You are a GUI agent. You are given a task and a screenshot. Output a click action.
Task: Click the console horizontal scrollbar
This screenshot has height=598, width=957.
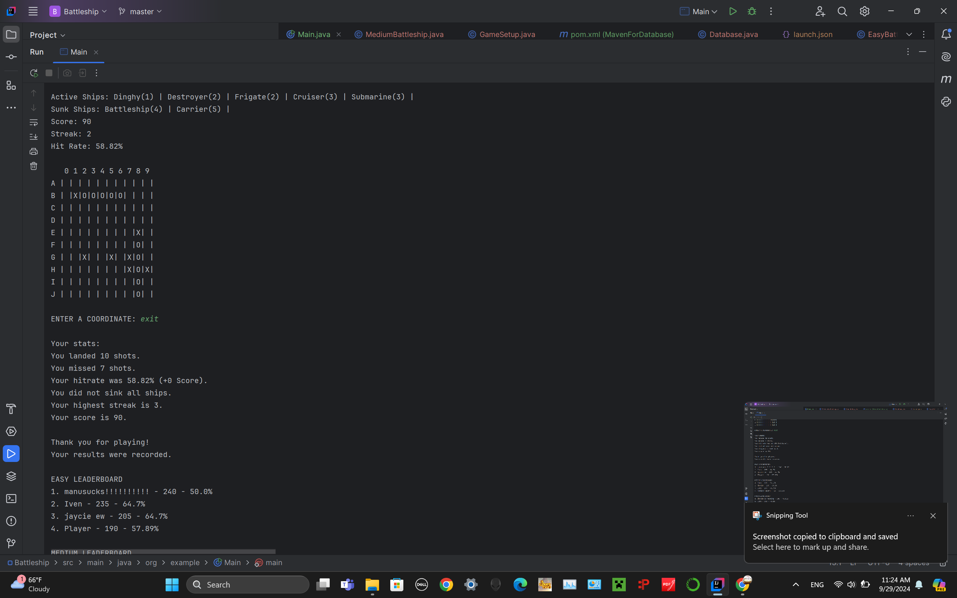[163, 551]
